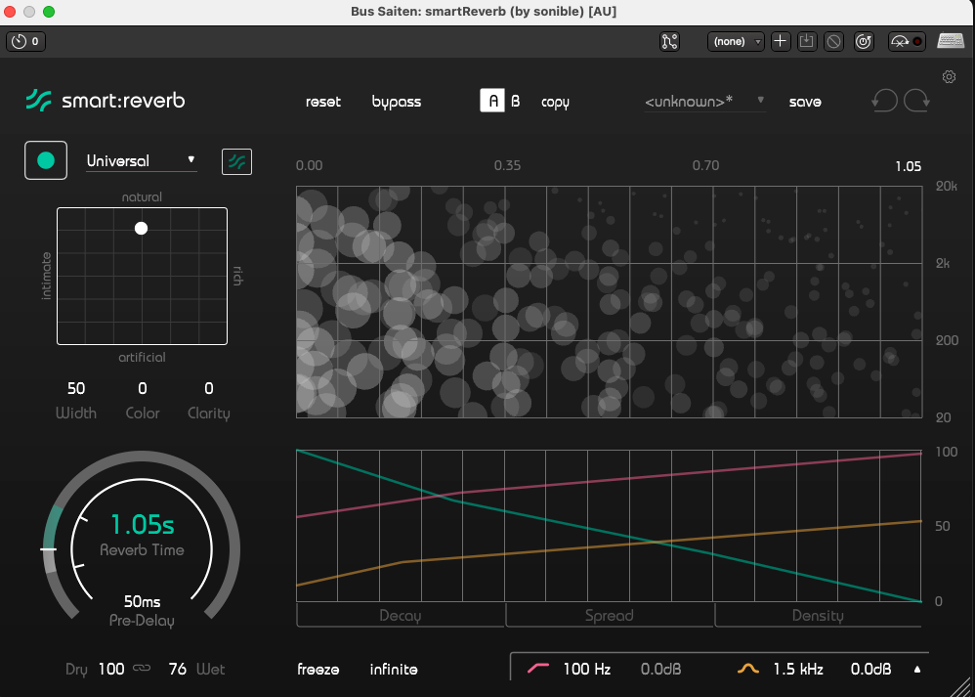Select the Spread curve tab
The image size is (975, 697).
pos(610,616)
